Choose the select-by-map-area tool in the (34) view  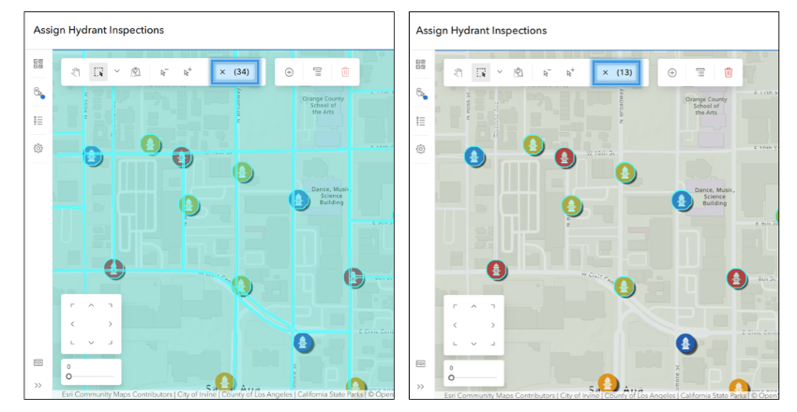pos(135,72)
